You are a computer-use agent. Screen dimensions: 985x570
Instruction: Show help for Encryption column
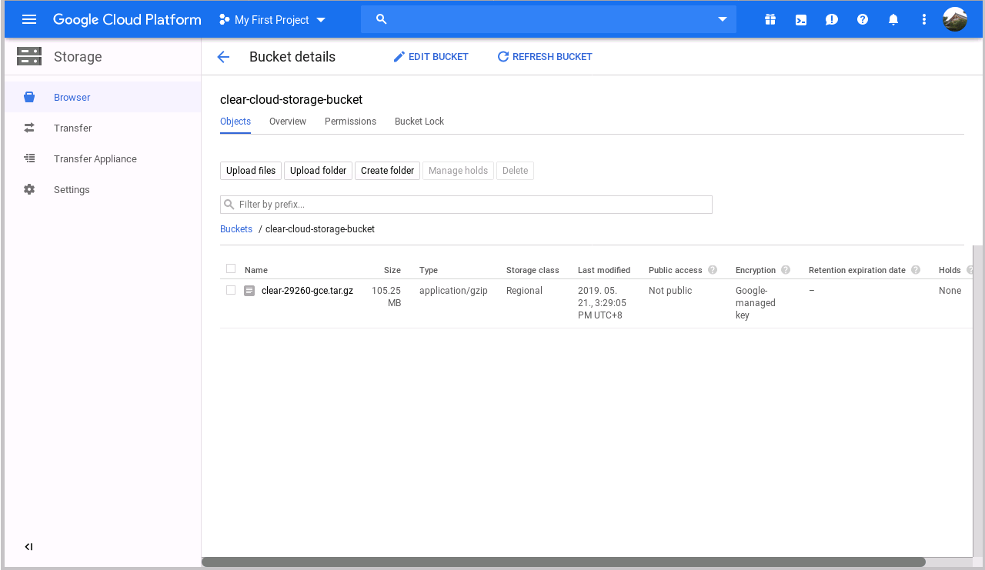(786, 270)
